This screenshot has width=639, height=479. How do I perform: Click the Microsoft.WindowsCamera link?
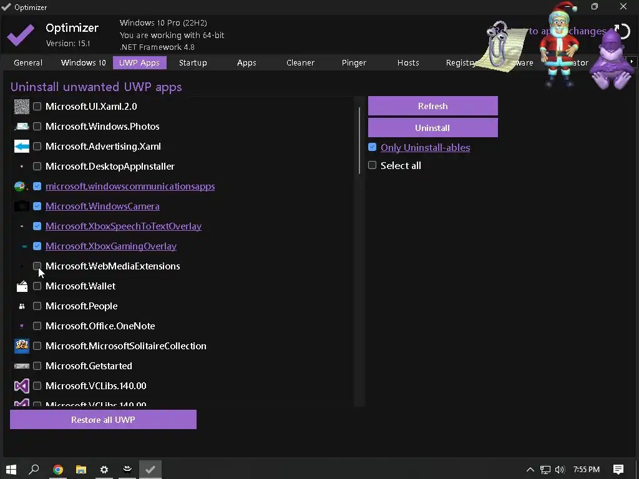pyautogui.click(x=102, y=206)
